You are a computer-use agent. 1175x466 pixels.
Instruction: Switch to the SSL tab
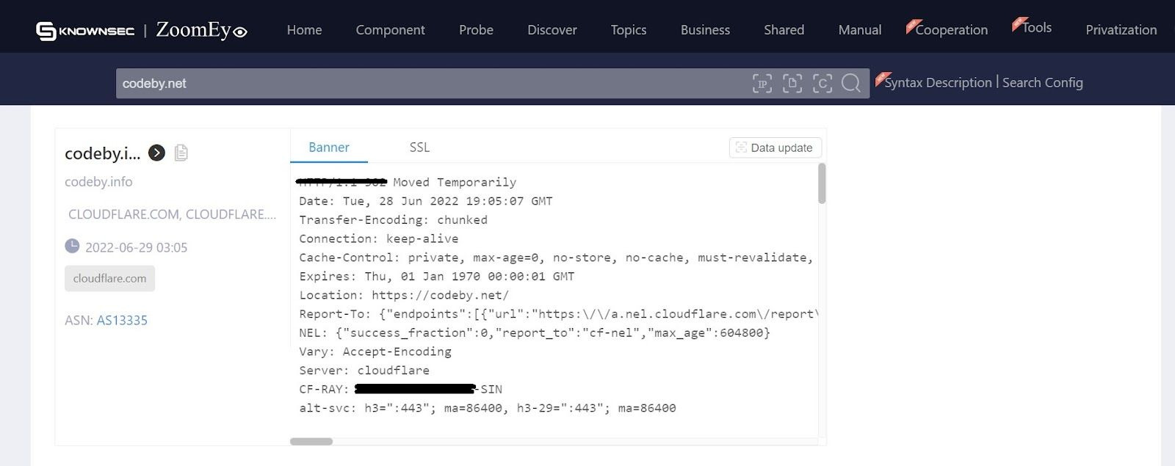(419, 148)
